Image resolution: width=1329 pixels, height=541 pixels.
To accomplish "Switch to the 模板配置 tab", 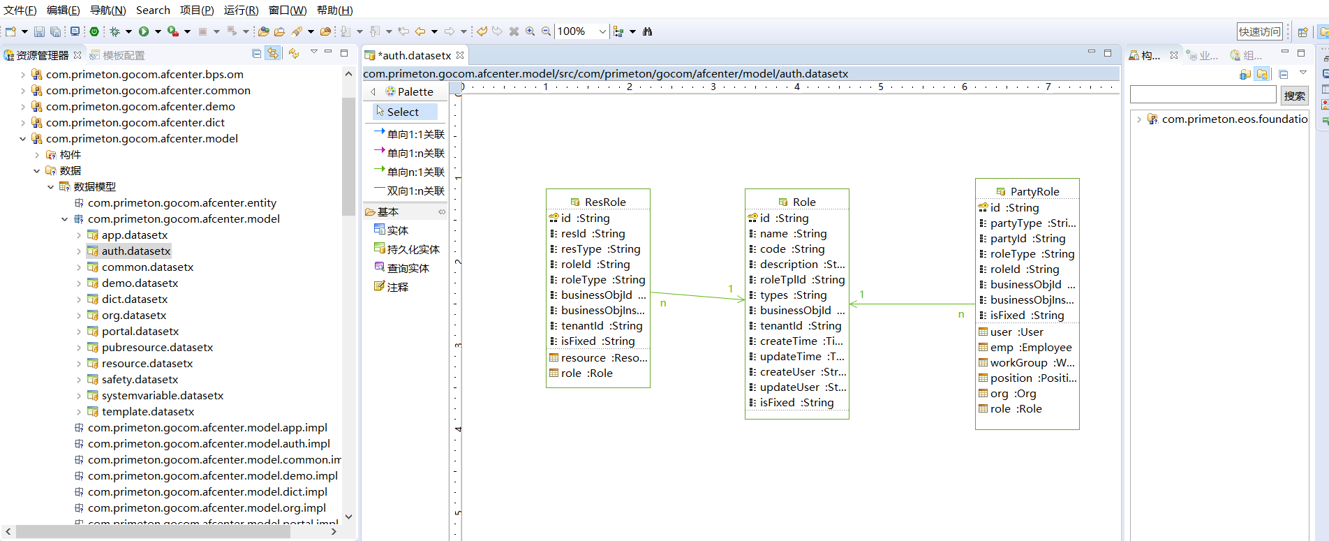I will [x=123, y=55].
